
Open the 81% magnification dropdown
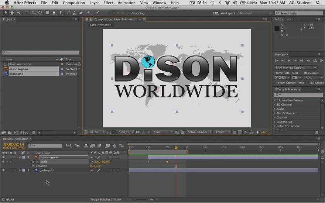click(x=97, y=132)
